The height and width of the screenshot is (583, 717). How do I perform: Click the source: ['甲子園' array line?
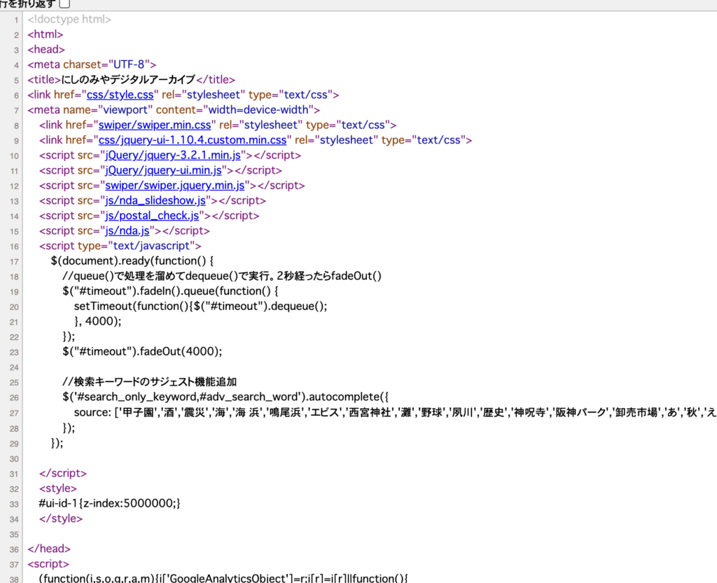[396, 412]
